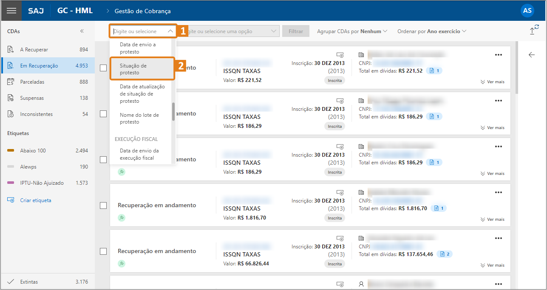547x290 pixels.
Task: Check the box for the R$ 66.826,44 CDA
Action: click(x=103, y=251)
